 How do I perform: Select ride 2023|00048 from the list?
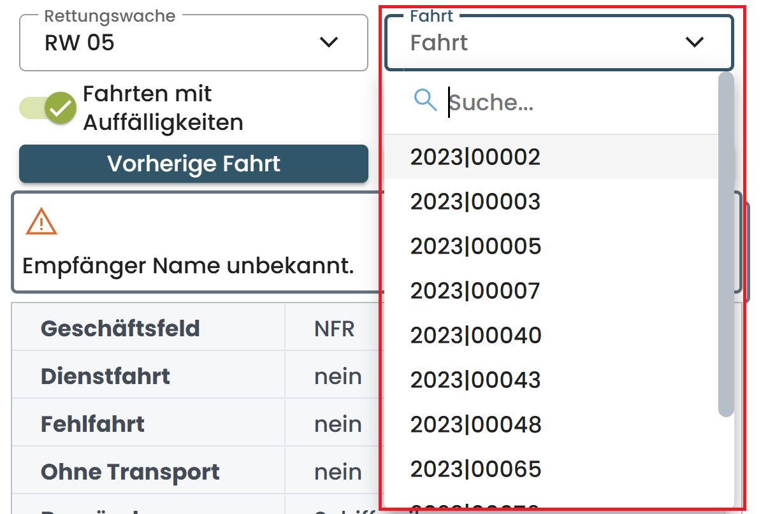(477, 424)
